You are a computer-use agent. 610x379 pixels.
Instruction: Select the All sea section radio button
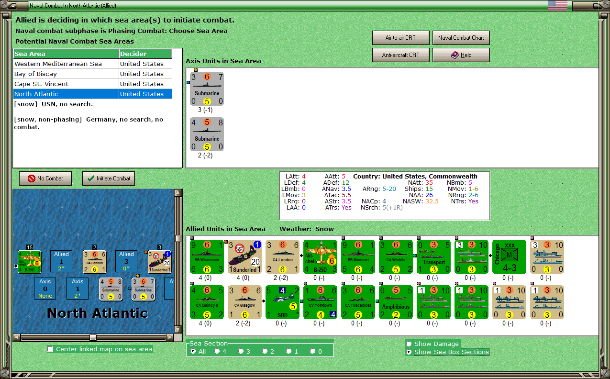click(x=193, y=351)
